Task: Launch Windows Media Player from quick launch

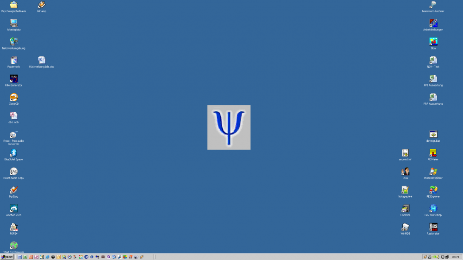Action: [69, 257]
